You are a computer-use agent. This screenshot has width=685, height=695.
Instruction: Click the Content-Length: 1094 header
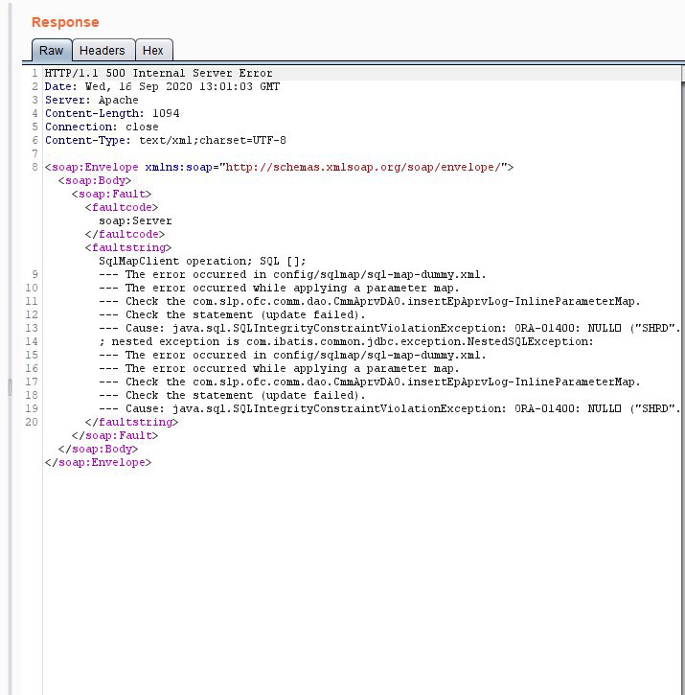112,113
